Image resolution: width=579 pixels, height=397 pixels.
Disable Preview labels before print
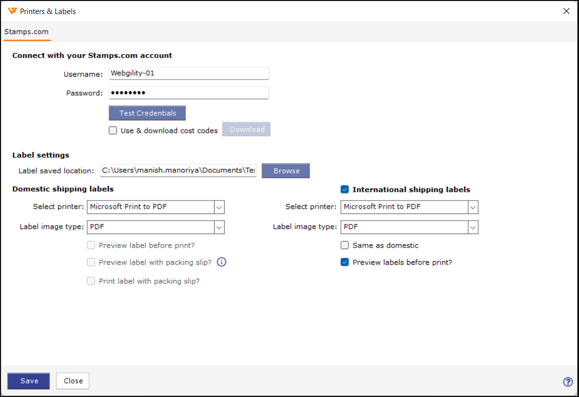tap(344, 262)
